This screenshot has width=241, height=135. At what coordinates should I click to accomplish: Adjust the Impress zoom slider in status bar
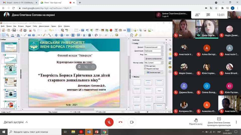pos(157,112)
